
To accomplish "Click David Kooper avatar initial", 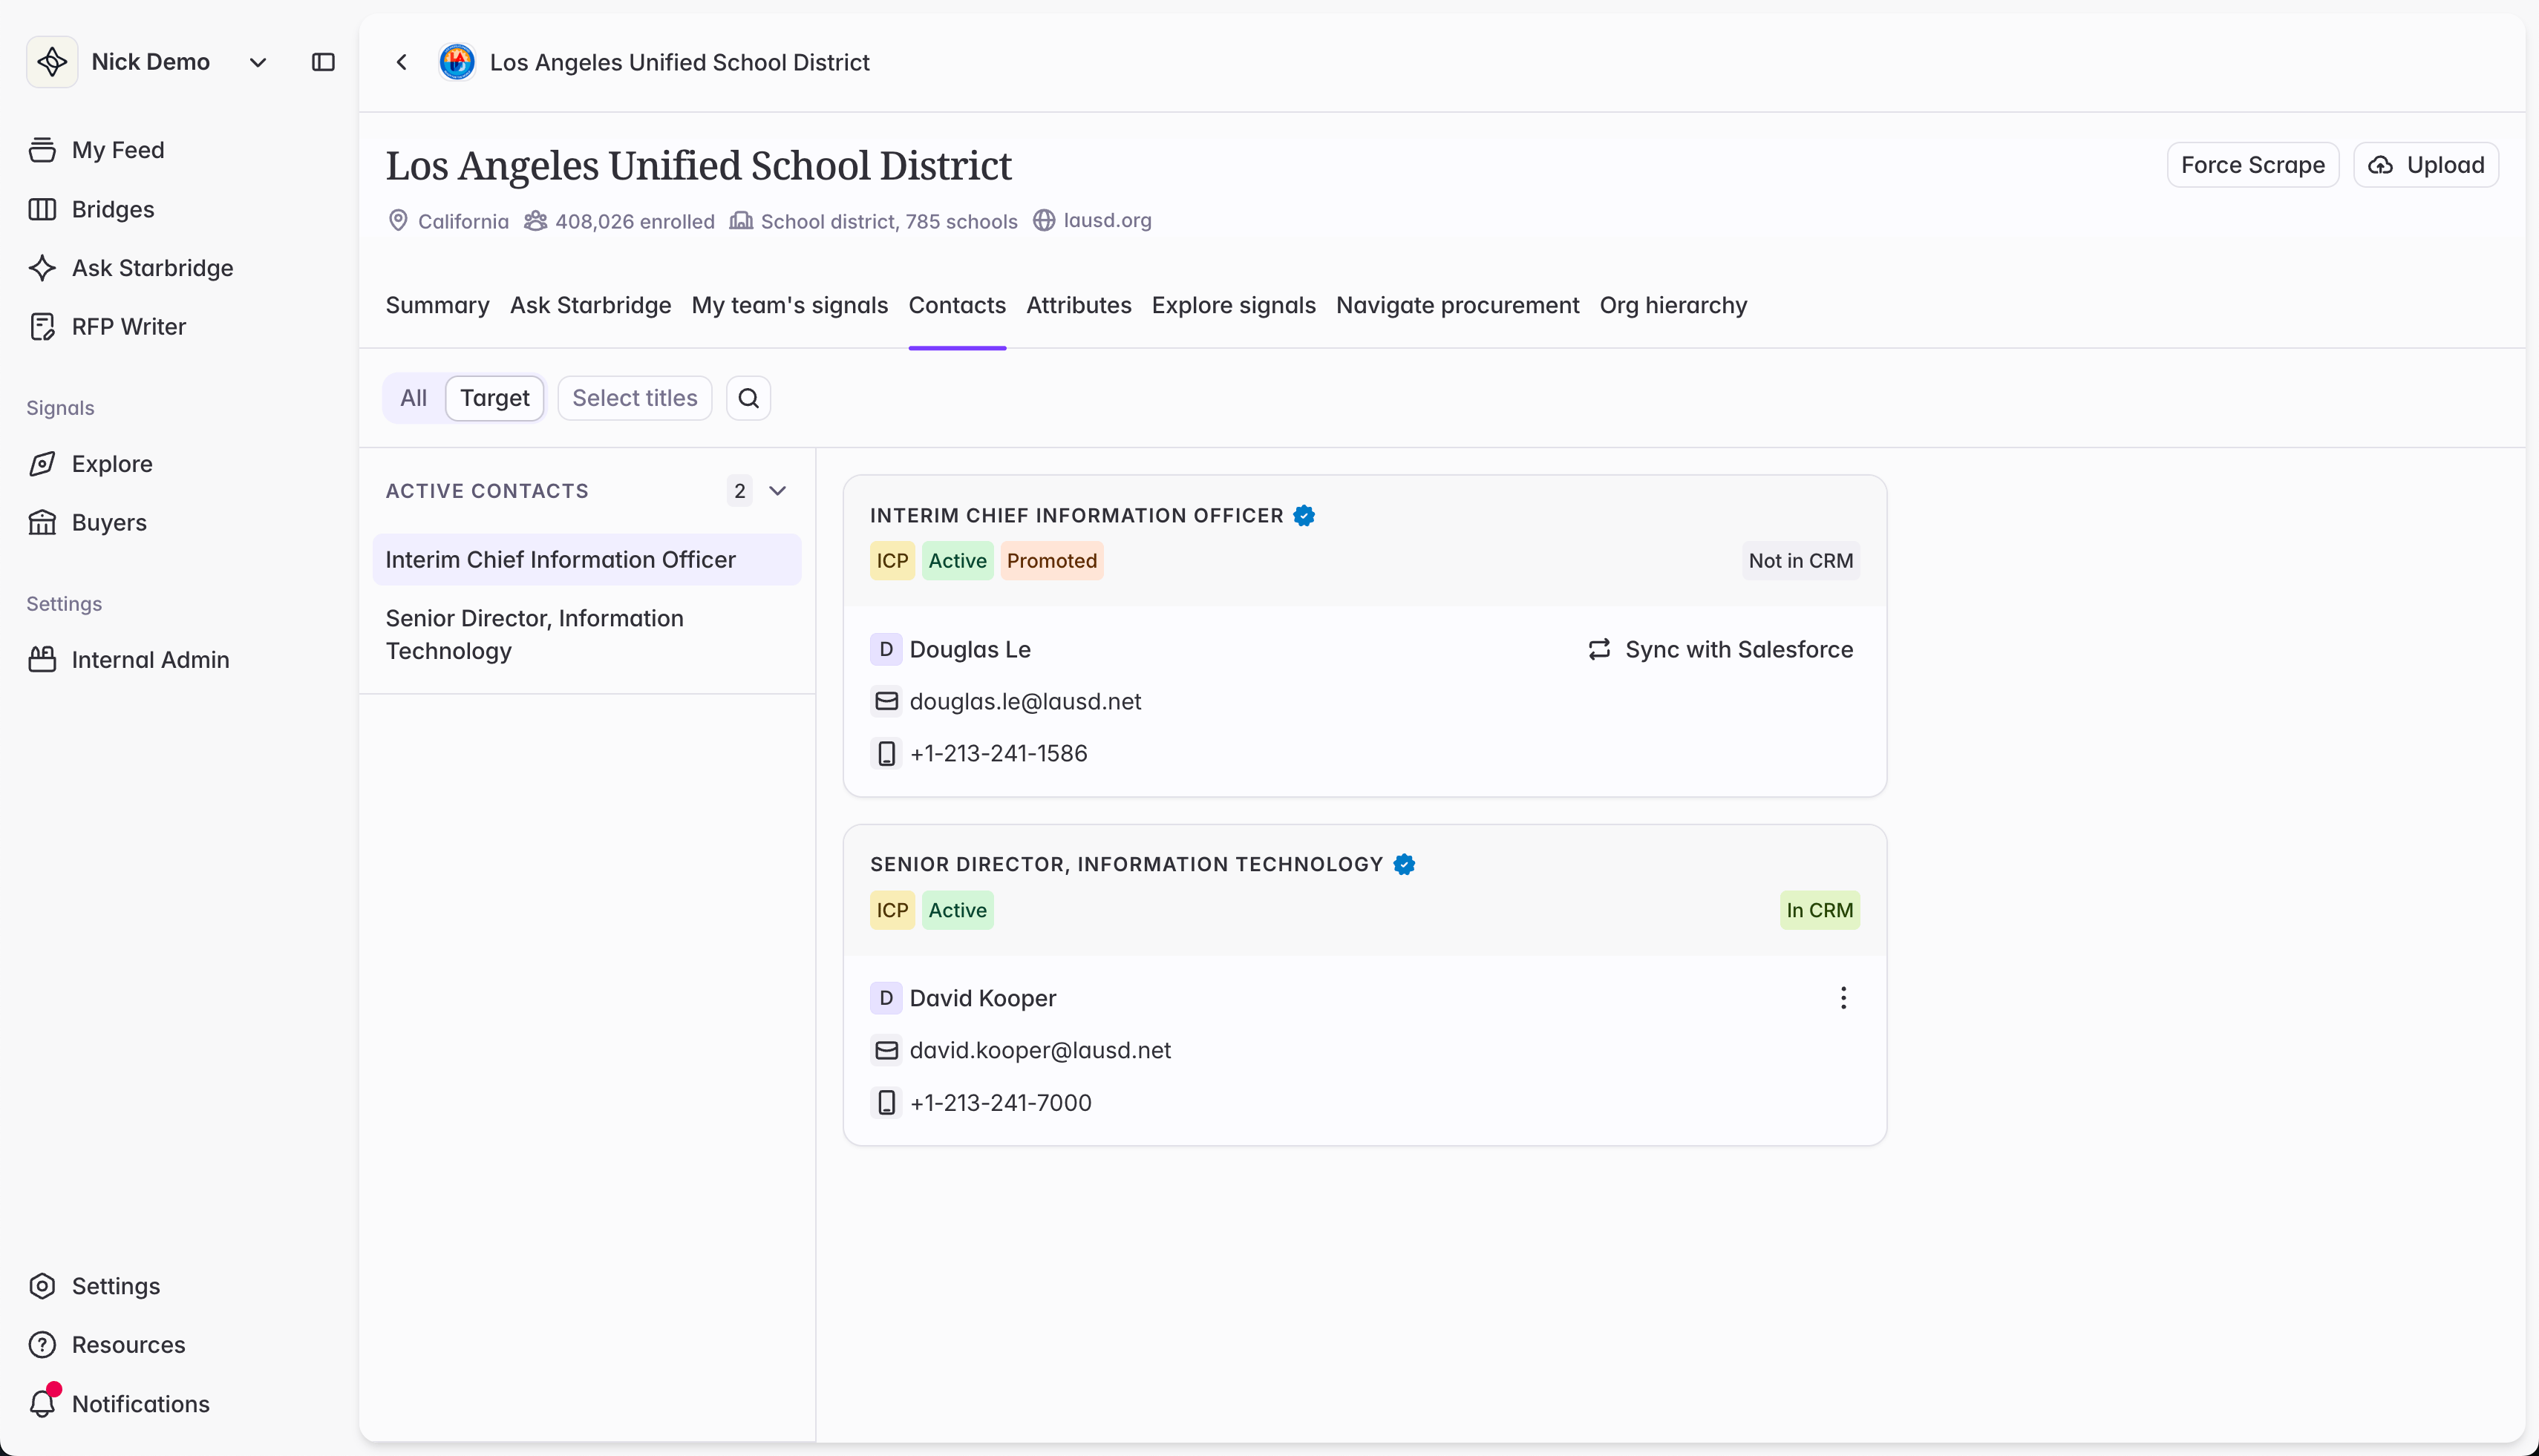I will 886,998.
